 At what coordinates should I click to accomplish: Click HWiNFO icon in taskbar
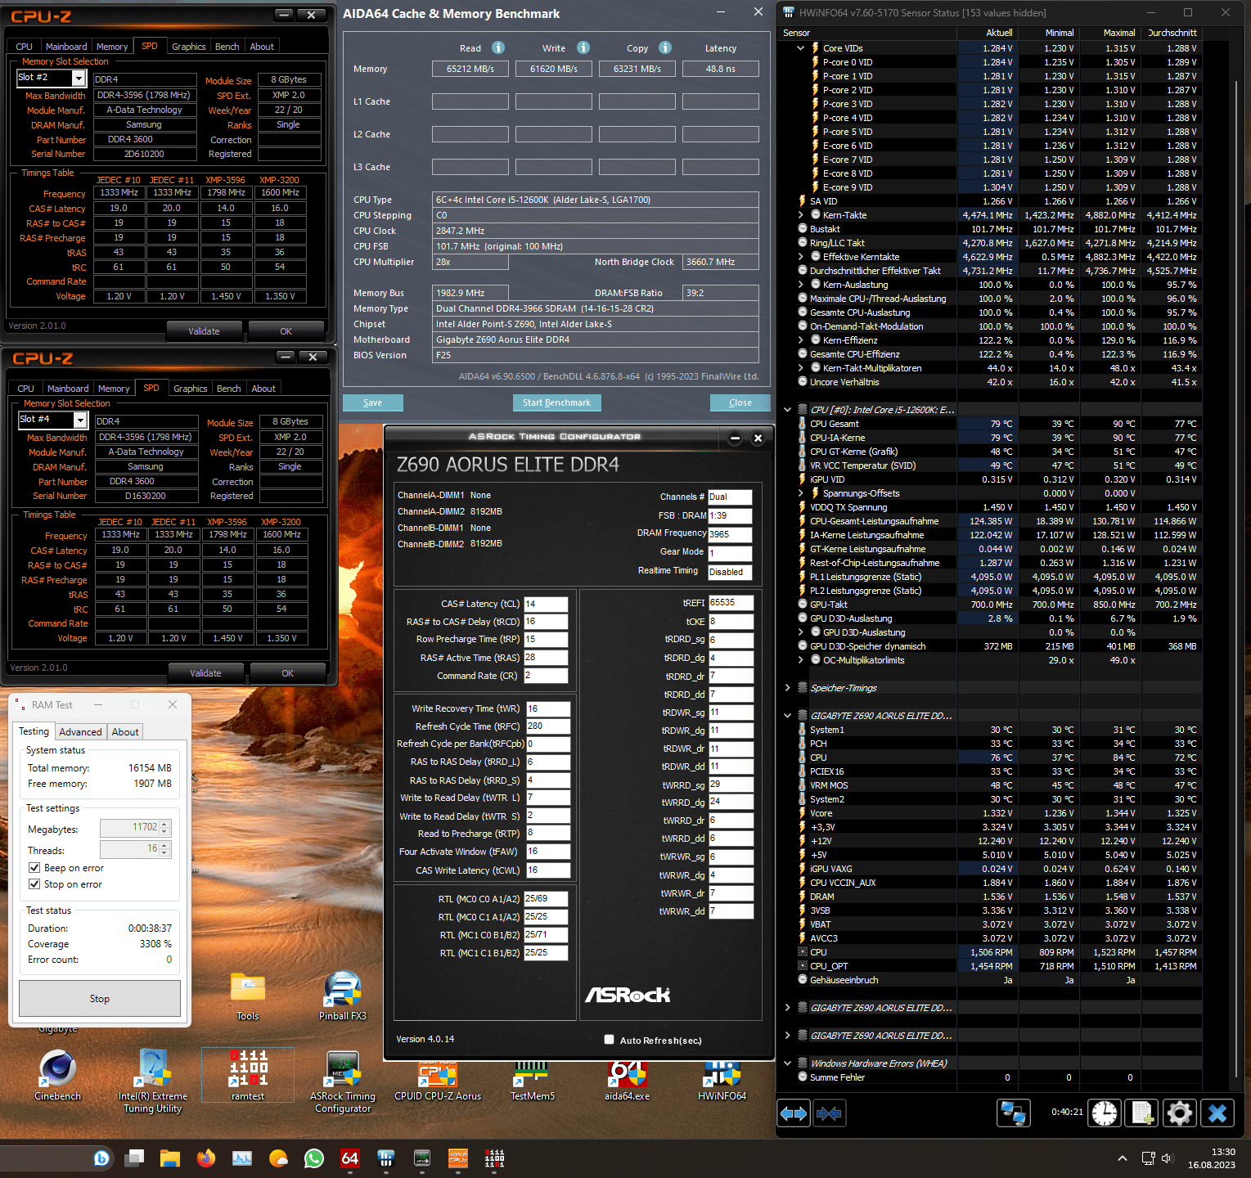(386, 1158)
